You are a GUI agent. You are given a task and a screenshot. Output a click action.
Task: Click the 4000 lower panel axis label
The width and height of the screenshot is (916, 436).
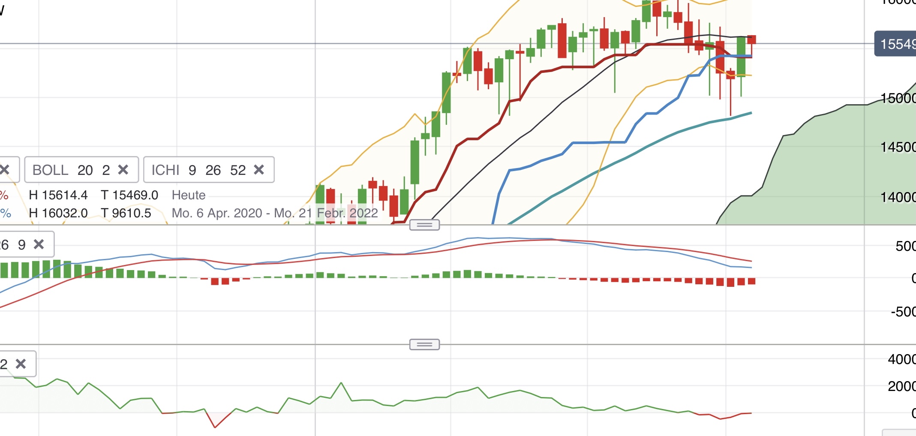(x=902, y=359)
